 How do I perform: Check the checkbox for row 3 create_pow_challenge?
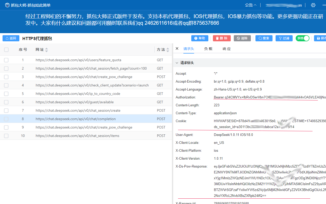(6, 77)
